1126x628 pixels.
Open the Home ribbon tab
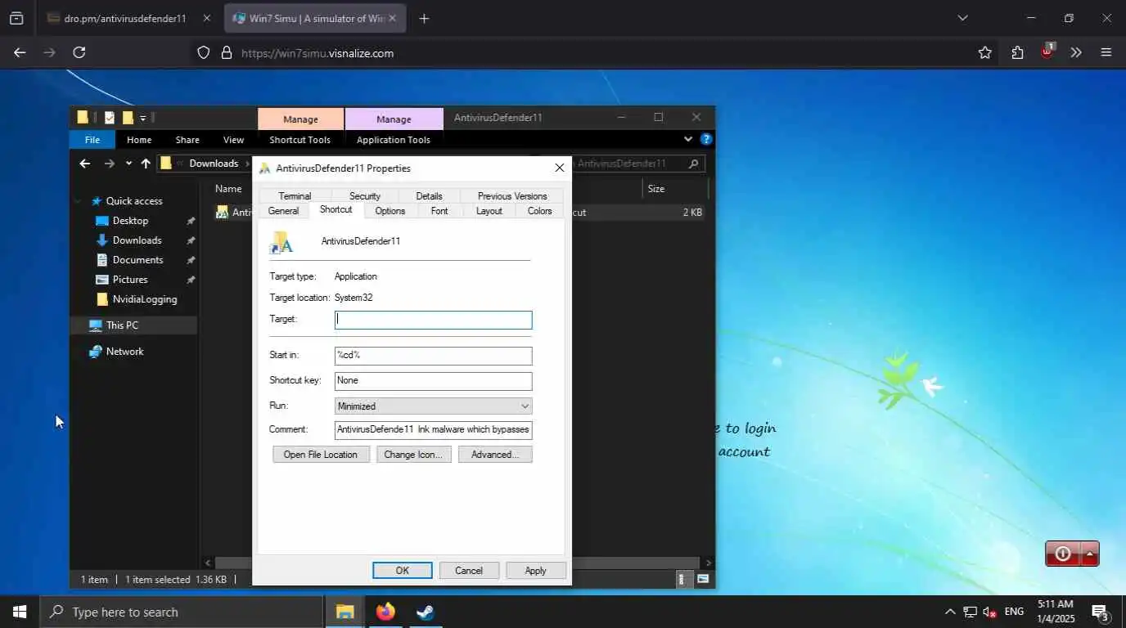[x=139, y=140]
